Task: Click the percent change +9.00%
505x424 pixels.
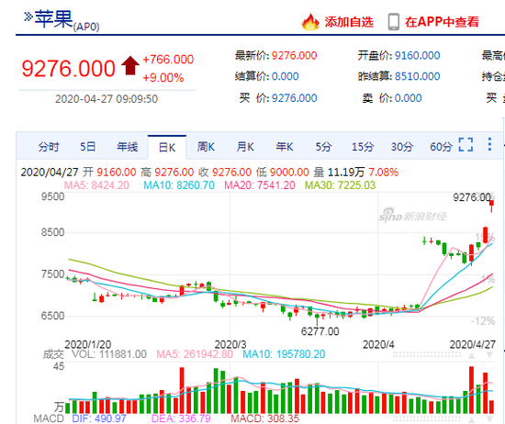Action: (163, 78)
